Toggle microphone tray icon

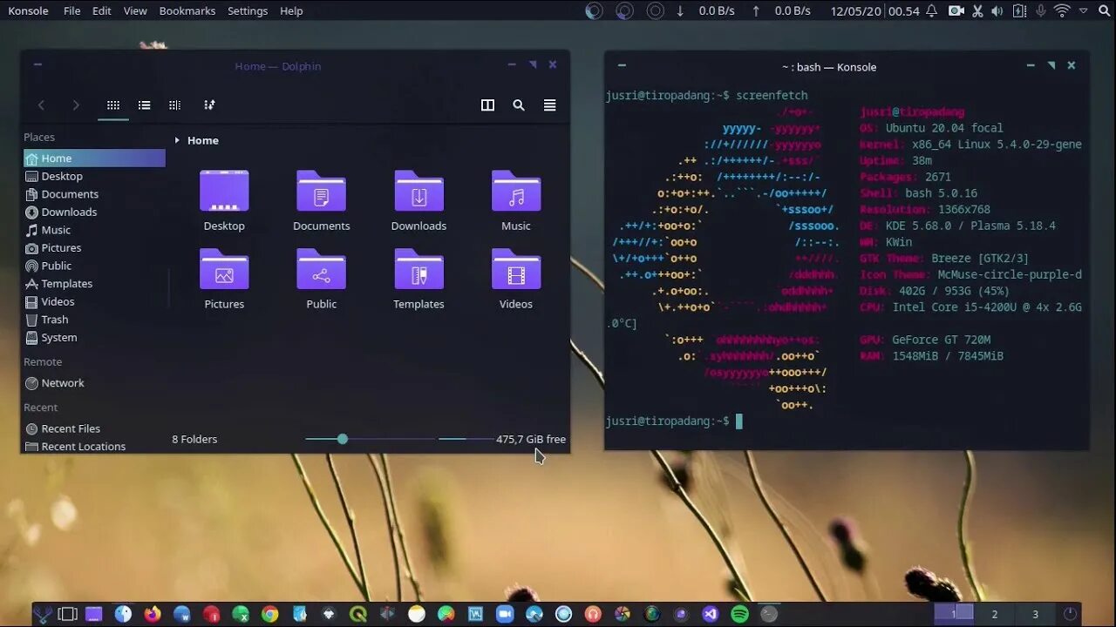click(x=1040, y=10)
